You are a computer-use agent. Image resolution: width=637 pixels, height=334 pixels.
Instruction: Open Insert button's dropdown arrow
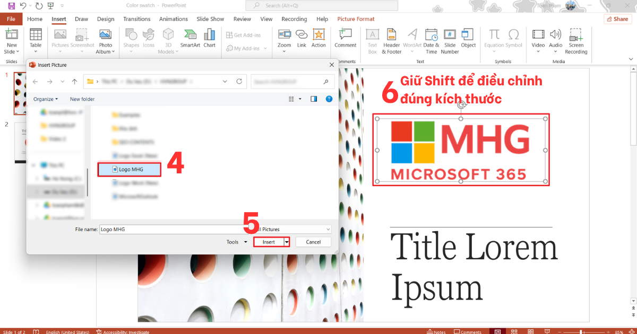click(287, 242)
